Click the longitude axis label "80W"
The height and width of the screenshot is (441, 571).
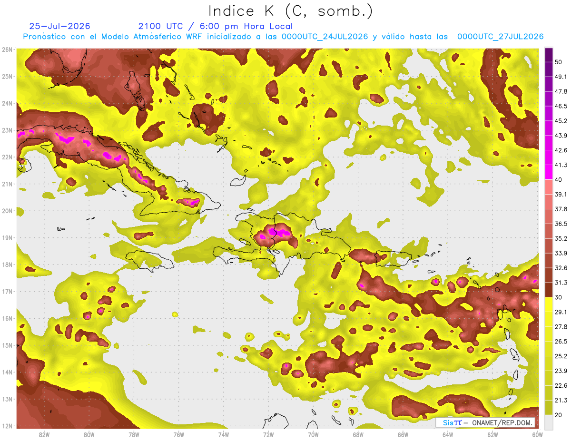[x=89, y=434]
